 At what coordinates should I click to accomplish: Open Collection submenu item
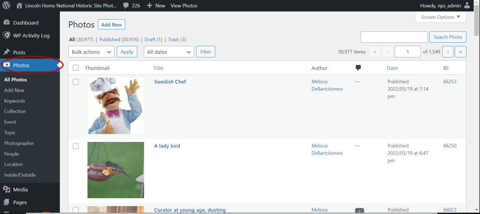click(x=15, y=111)
